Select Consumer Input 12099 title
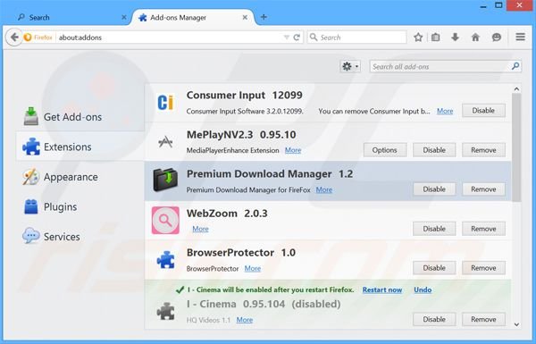Image resolution: width=536 pixels, height=344 pixels. tap(245, 95)
